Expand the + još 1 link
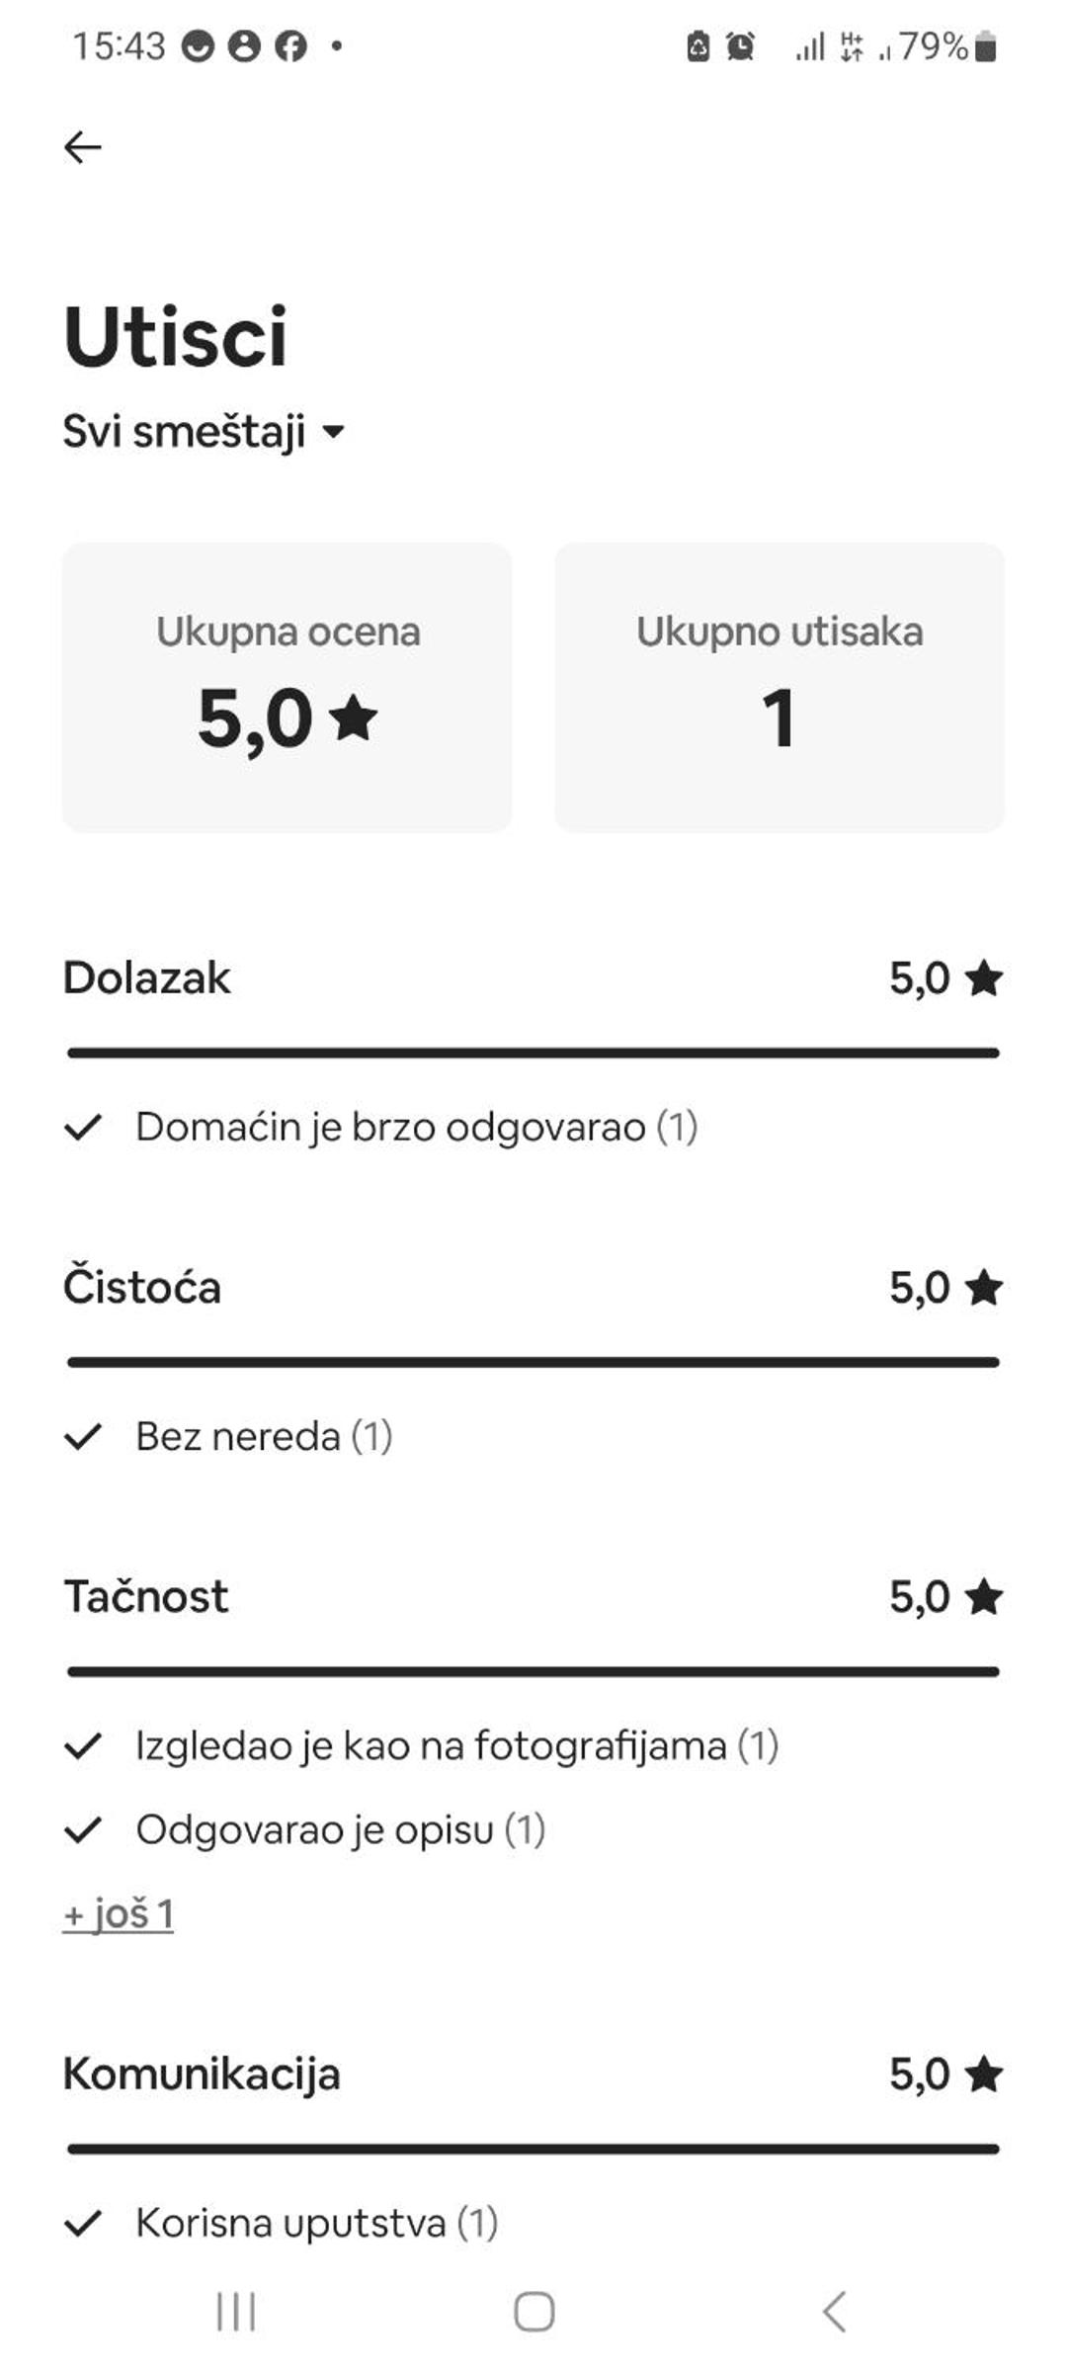Screen dimensions: 1067x2372 pos(118,1914)
